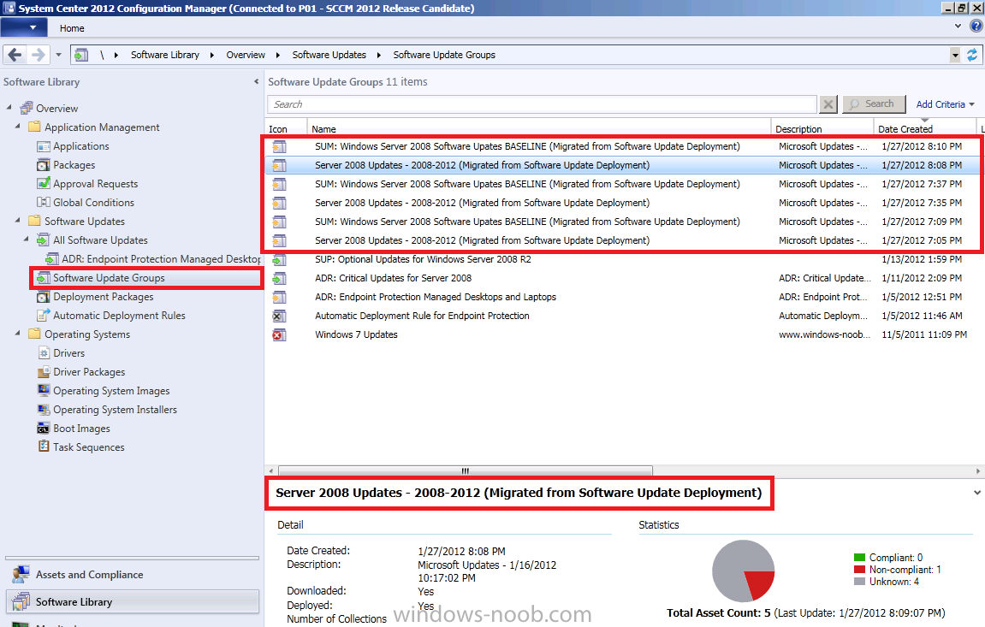Click the compliance pie chart in Statistics
Image resolution: width=985 pixels, height=627 pixels.
pyautogui.click(x=743, y=571)
